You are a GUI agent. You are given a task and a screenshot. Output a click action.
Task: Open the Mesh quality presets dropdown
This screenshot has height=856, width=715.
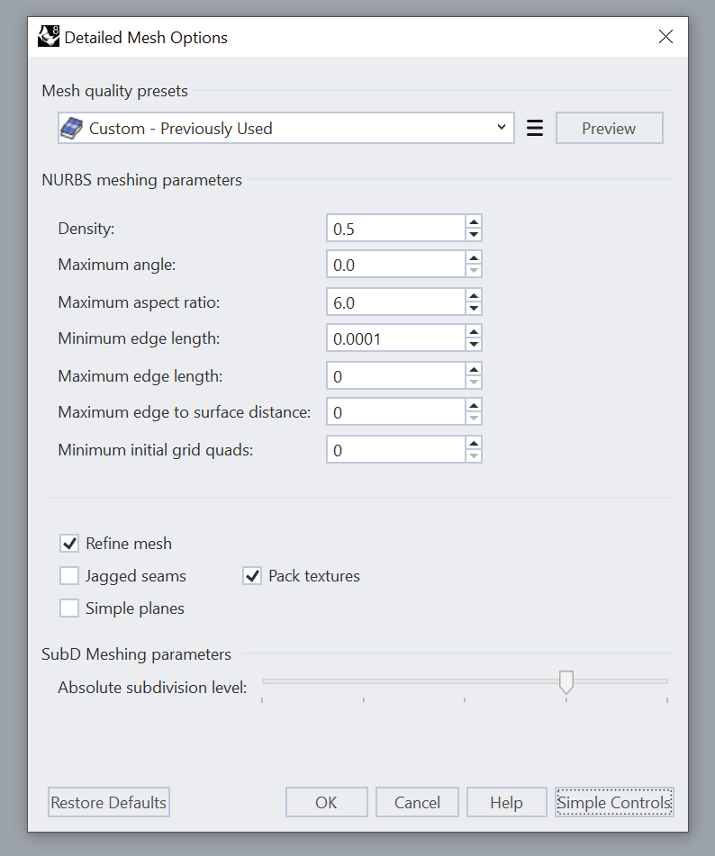285,129
